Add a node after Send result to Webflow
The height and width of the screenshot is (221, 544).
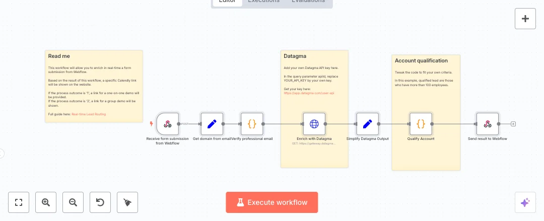(513, 124)
